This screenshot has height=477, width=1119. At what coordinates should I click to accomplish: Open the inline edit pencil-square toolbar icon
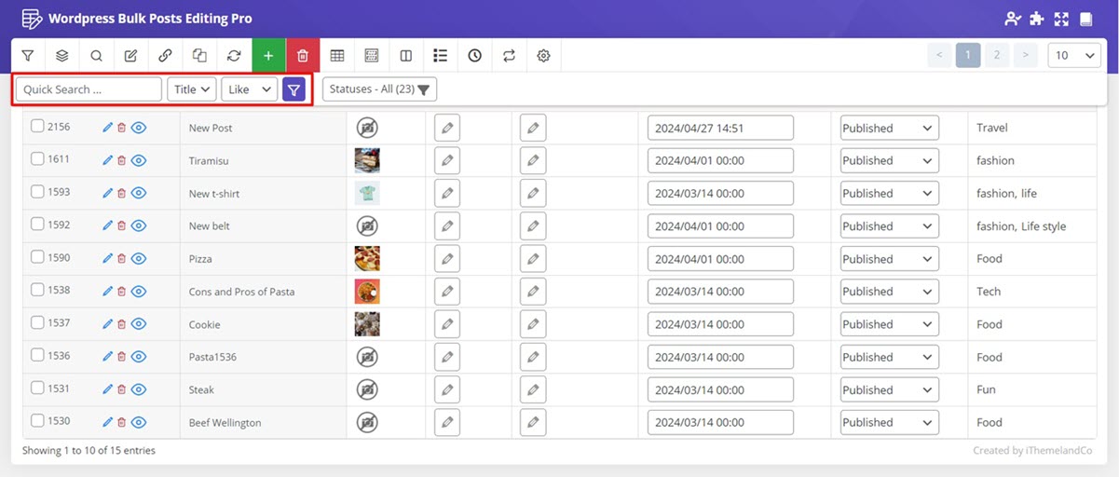coord(131,56)
